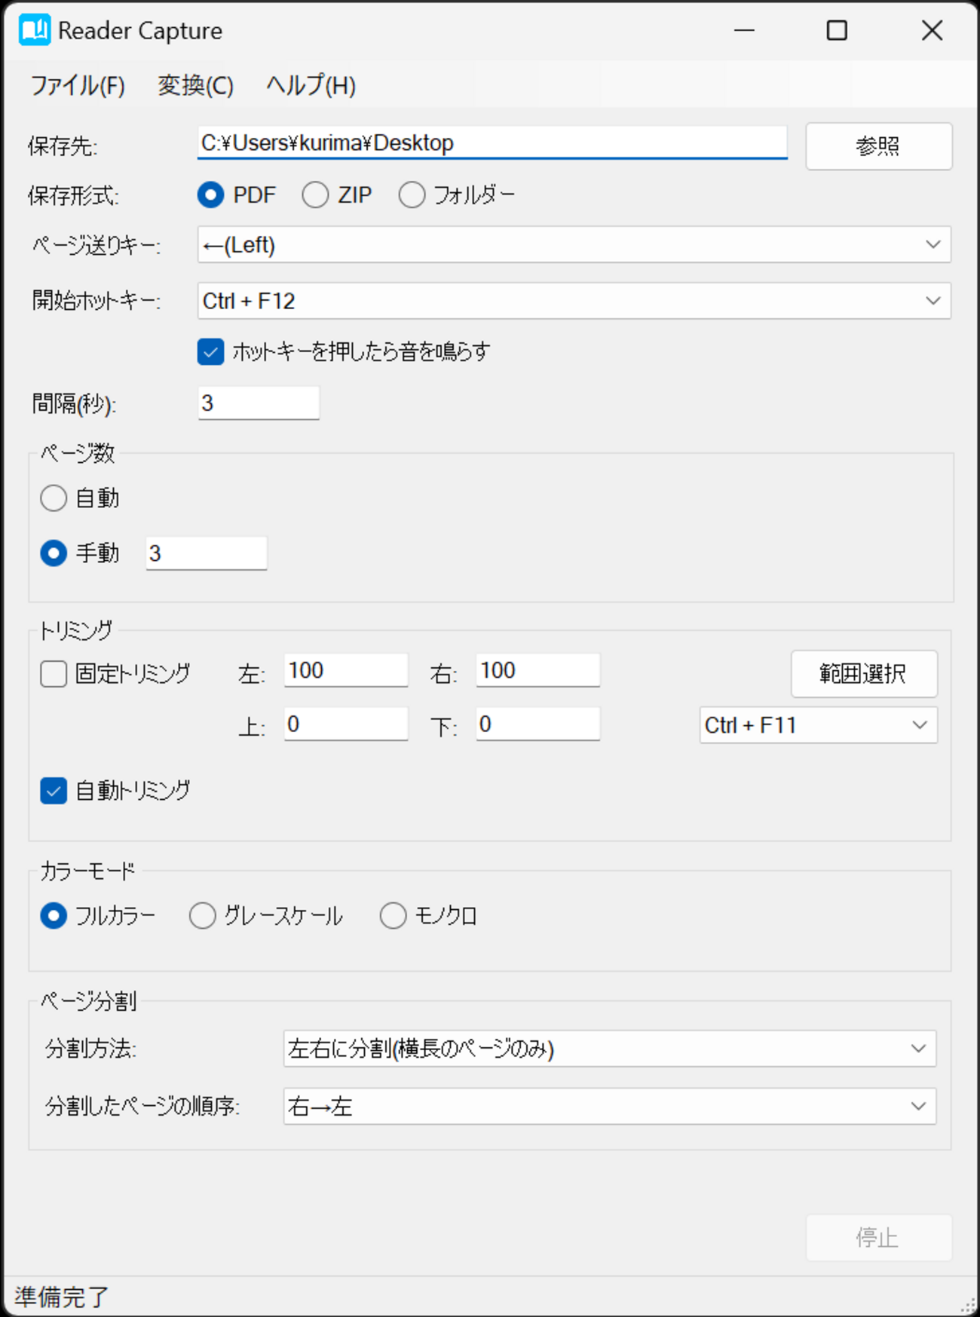980x1317 pixels.
Task: Click the Reader Capture app icon
Action: [34, 30]
